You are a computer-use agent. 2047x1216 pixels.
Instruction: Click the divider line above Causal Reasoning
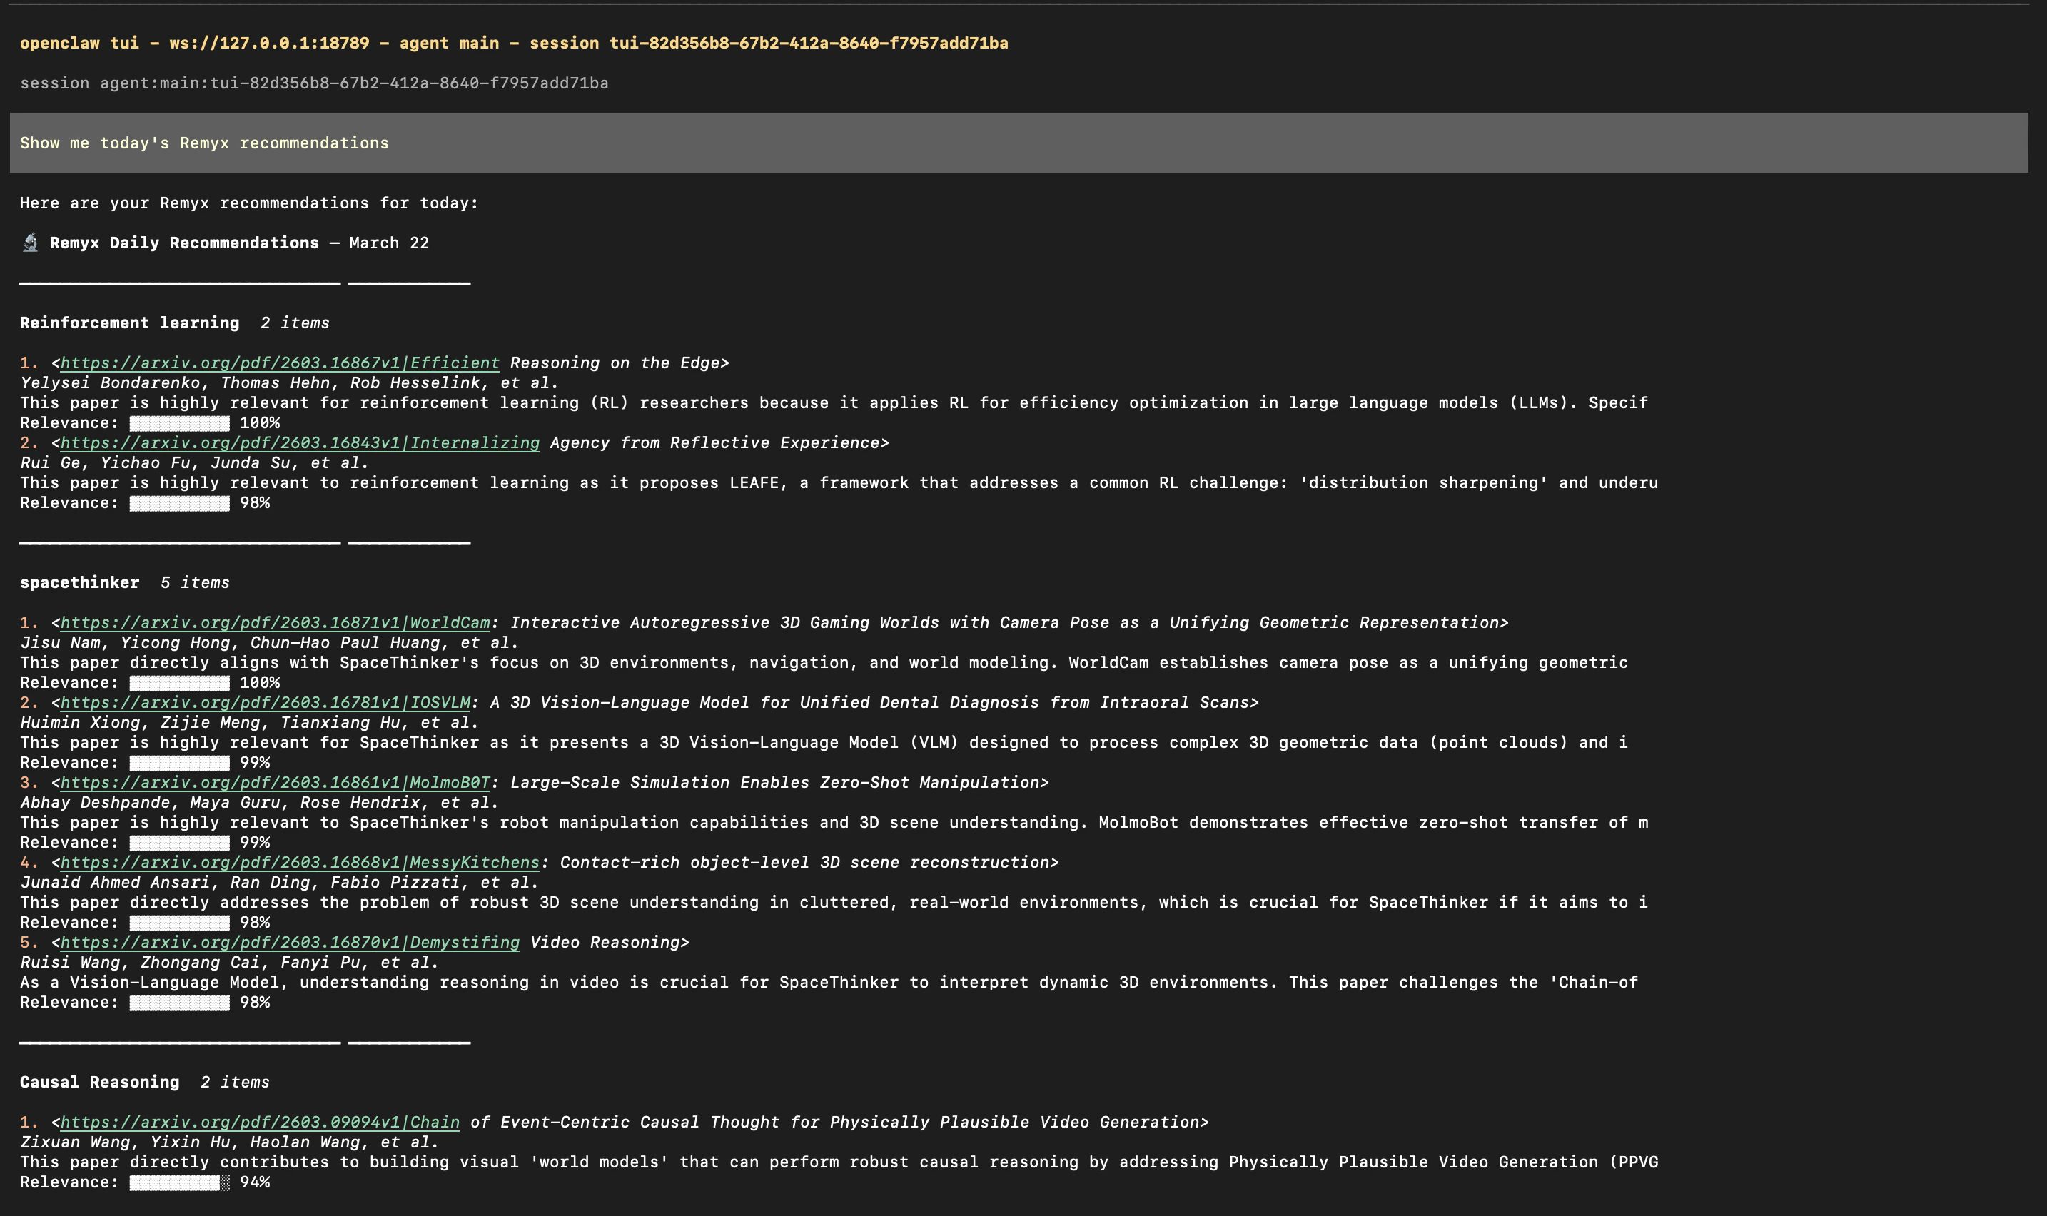[x=181, y=1044]
